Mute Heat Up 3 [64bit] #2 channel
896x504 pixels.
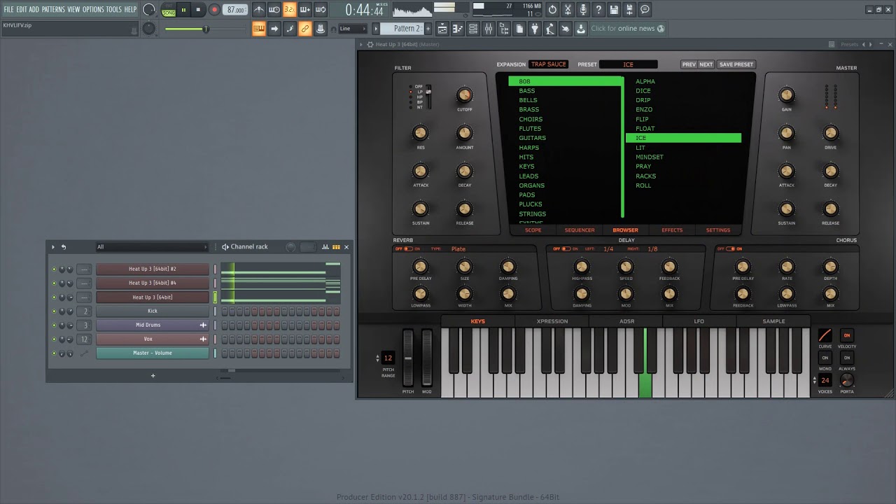[54, 269]
